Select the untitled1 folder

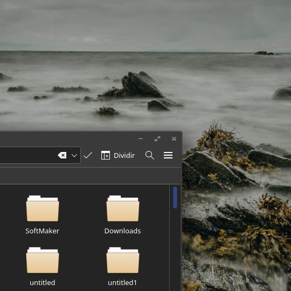click(123, 267)
